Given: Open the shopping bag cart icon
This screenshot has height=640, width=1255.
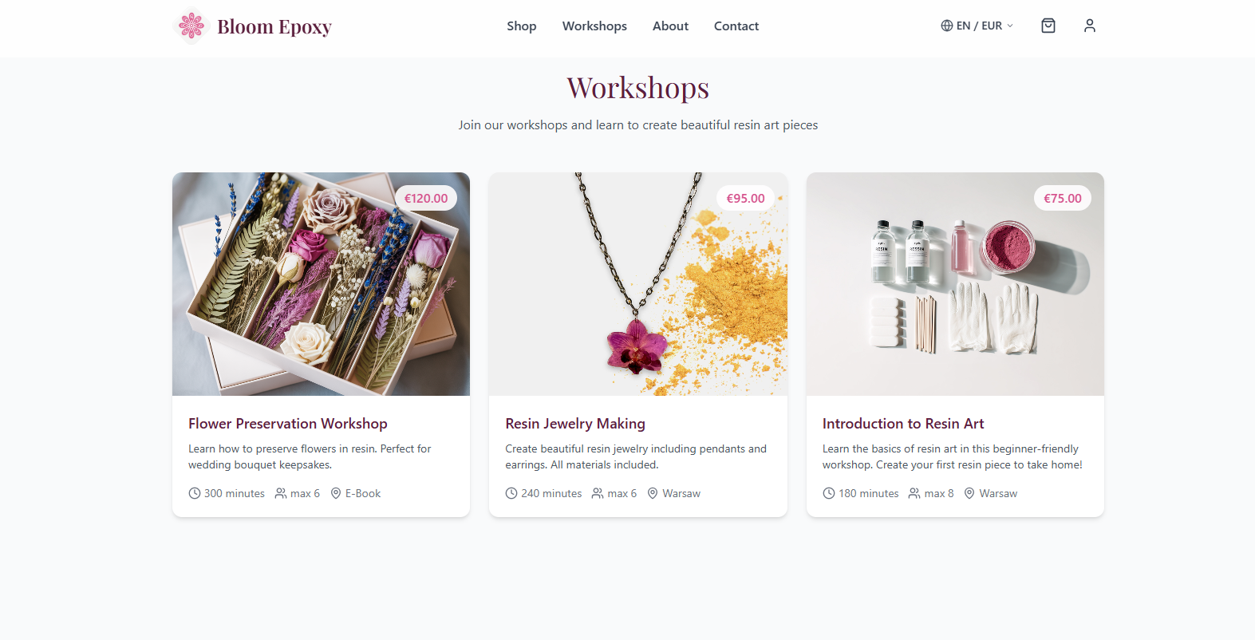Looking at the screenshot, I should pyautogui.click(x=1048, y=26).
